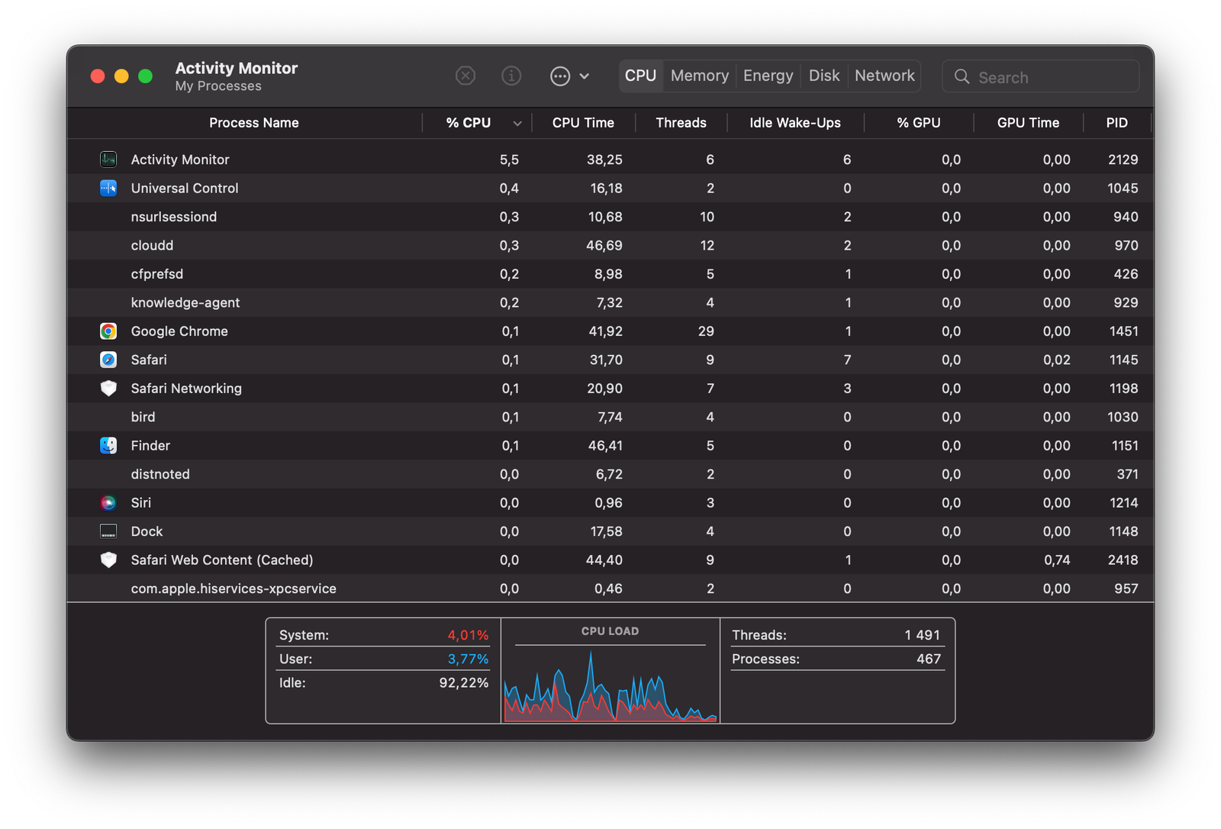Click the 5,5 % CPU value
The width and height of the screenshot is (1221, 829).
click(x=509, y=160)
